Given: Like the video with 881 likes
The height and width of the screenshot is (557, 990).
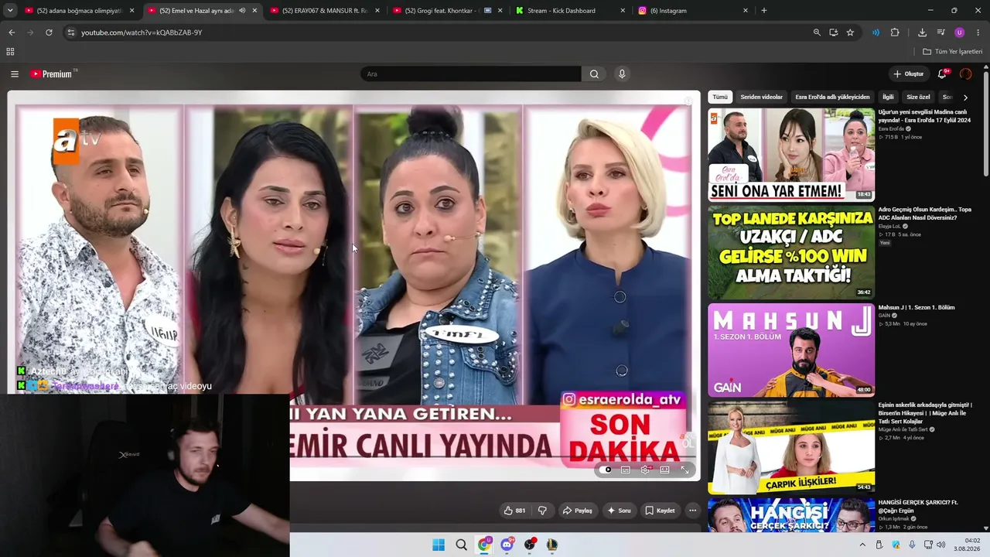Looking at the screenshot, I should (514, 511).
